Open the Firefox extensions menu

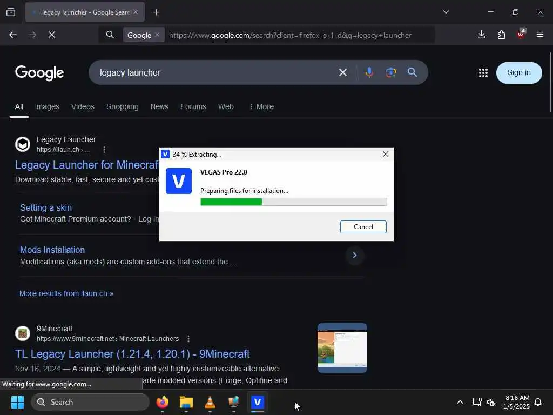pyautogui.click(x=501, y=35)
